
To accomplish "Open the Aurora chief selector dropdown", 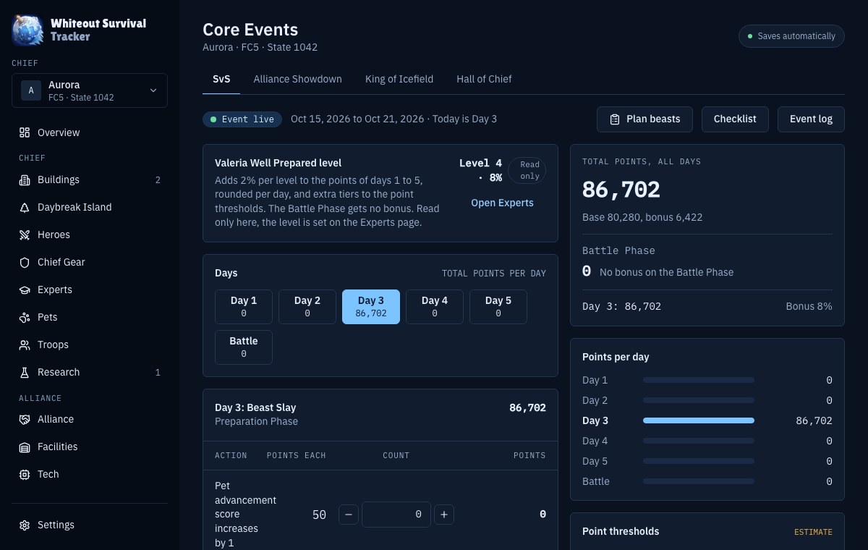I will tap(90, 90).
